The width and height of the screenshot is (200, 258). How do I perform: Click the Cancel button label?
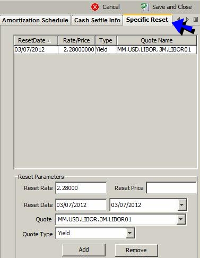111,7
